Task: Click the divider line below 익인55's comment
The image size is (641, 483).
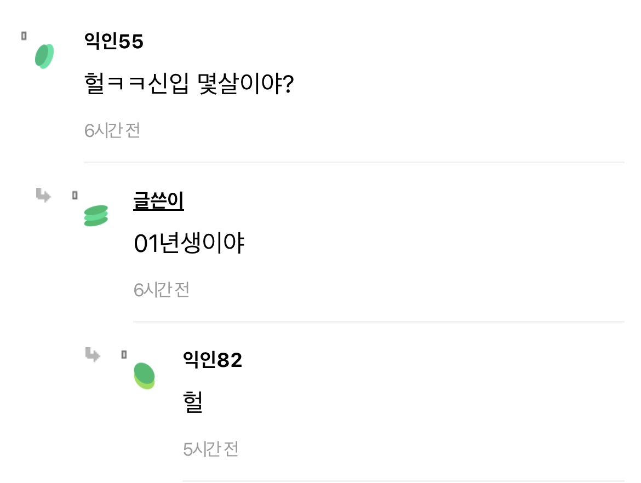Action: click(354, 162)
